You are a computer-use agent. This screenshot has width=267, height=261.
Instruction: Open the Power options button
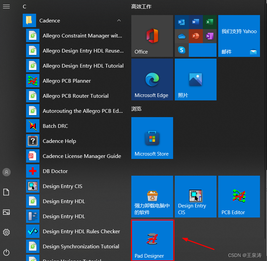[6, 252]
